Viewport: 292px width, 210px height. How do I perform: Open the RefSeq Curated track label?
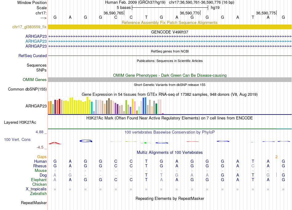[33, 56]
